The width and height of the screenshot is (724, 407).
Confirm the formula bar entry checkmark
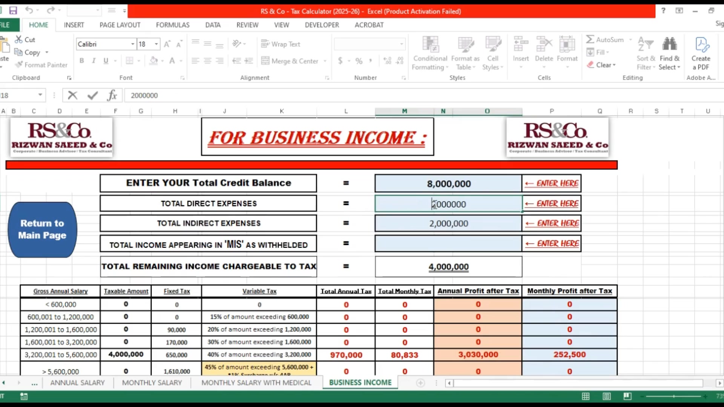pyautogui.click(x=92, y=95)
